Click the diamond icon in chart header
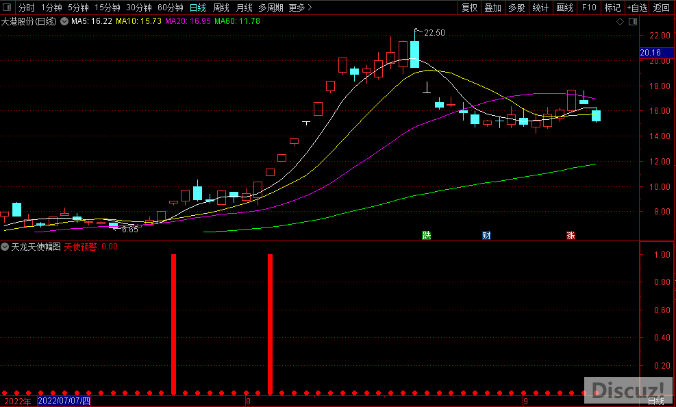This screenshot has height=407, width=676. [x=621, y=21]
